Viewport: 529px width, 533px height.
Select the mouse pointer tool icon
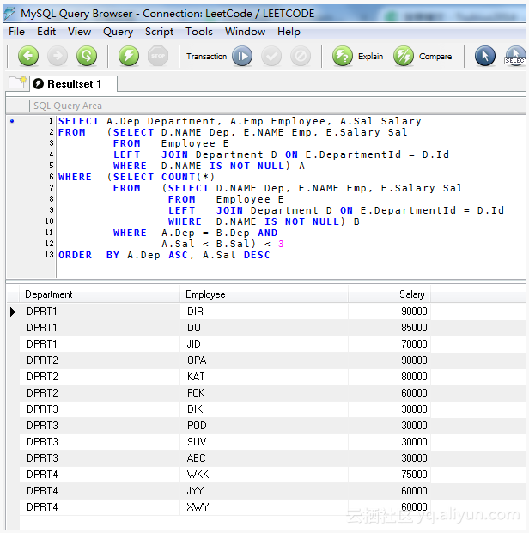[485, 56]
